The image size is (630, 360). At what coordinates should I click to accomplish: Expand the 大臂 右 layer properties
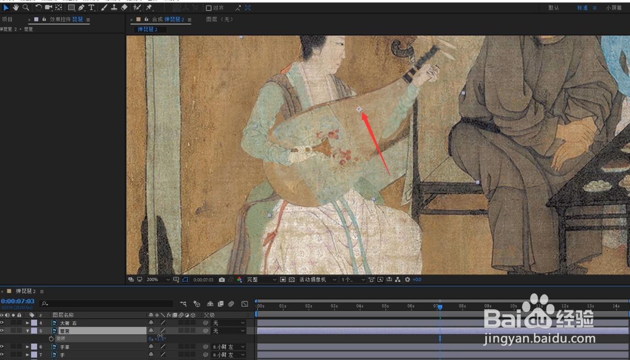point(27,323)
